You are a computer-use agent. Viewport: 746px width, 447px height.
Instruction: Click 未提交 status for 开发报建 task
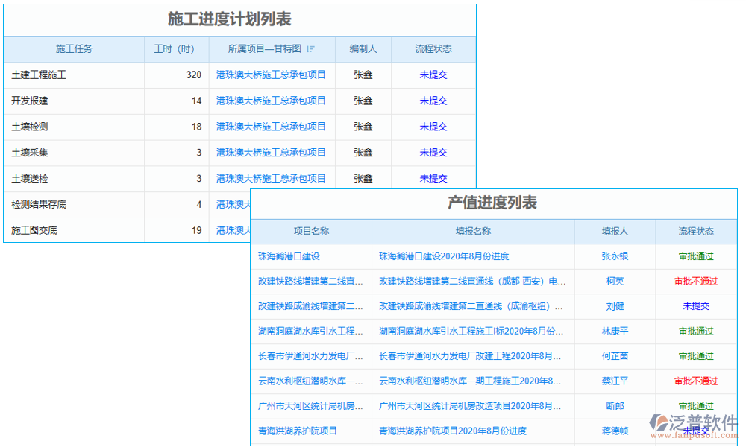(433, 101)
